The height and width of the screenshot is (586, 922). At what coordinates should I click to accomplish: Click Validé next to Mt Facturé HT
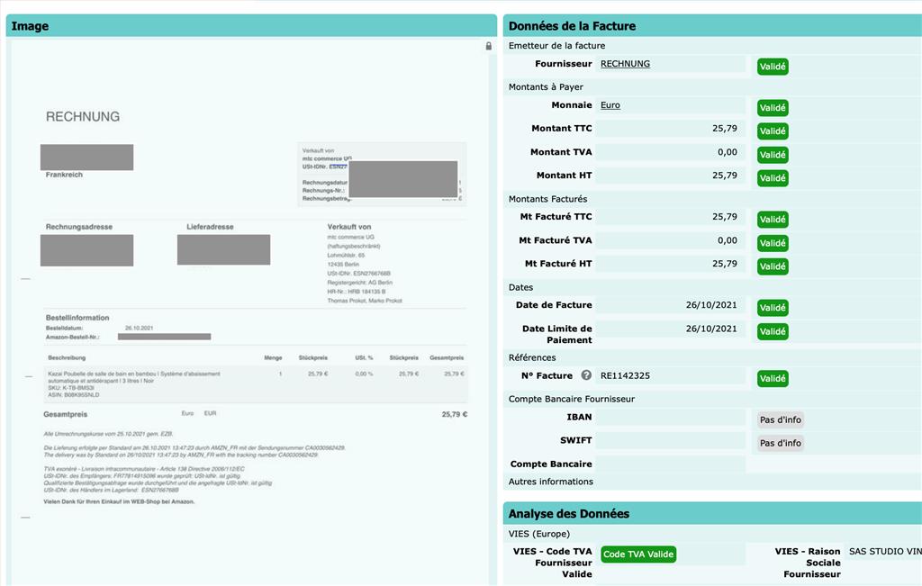point(772,266)
